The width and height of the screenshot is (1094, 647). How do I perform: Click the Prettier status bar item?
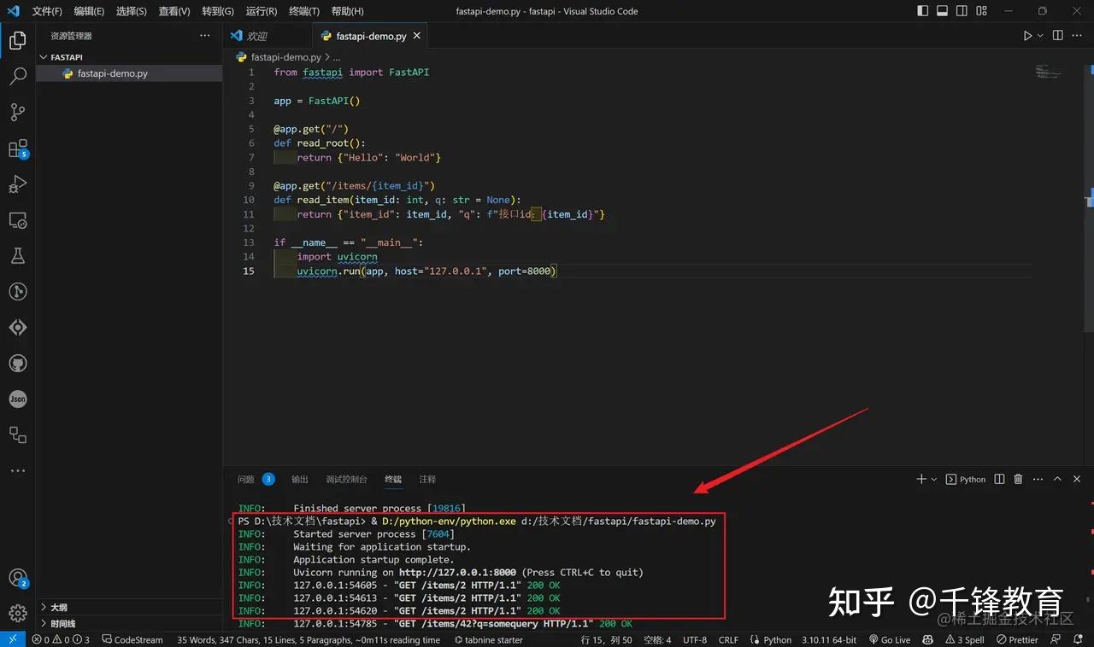1017,639
